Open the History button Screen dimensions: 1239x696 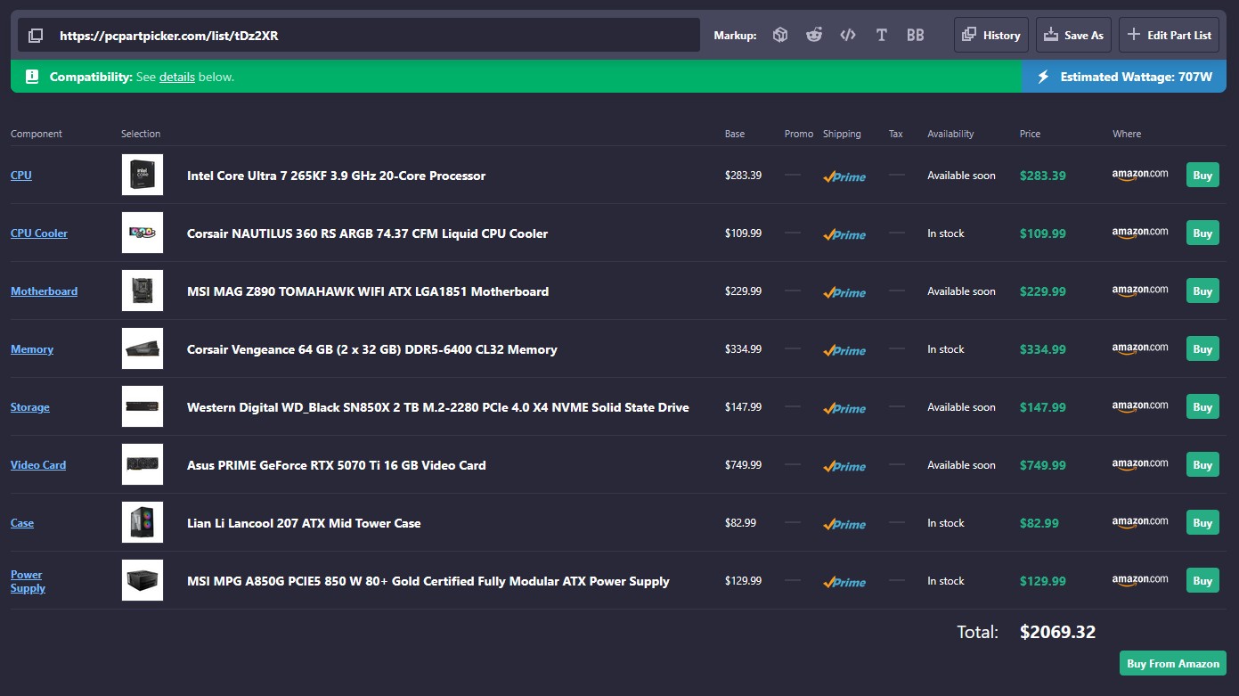tap(991, 36)
